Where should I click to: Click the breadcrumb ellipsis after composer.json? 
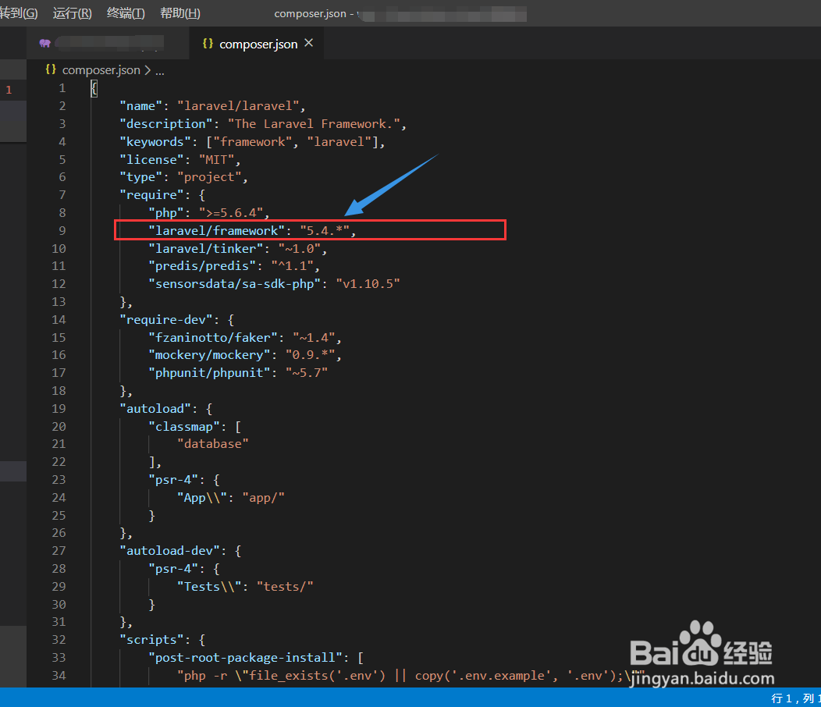point(160,72)
